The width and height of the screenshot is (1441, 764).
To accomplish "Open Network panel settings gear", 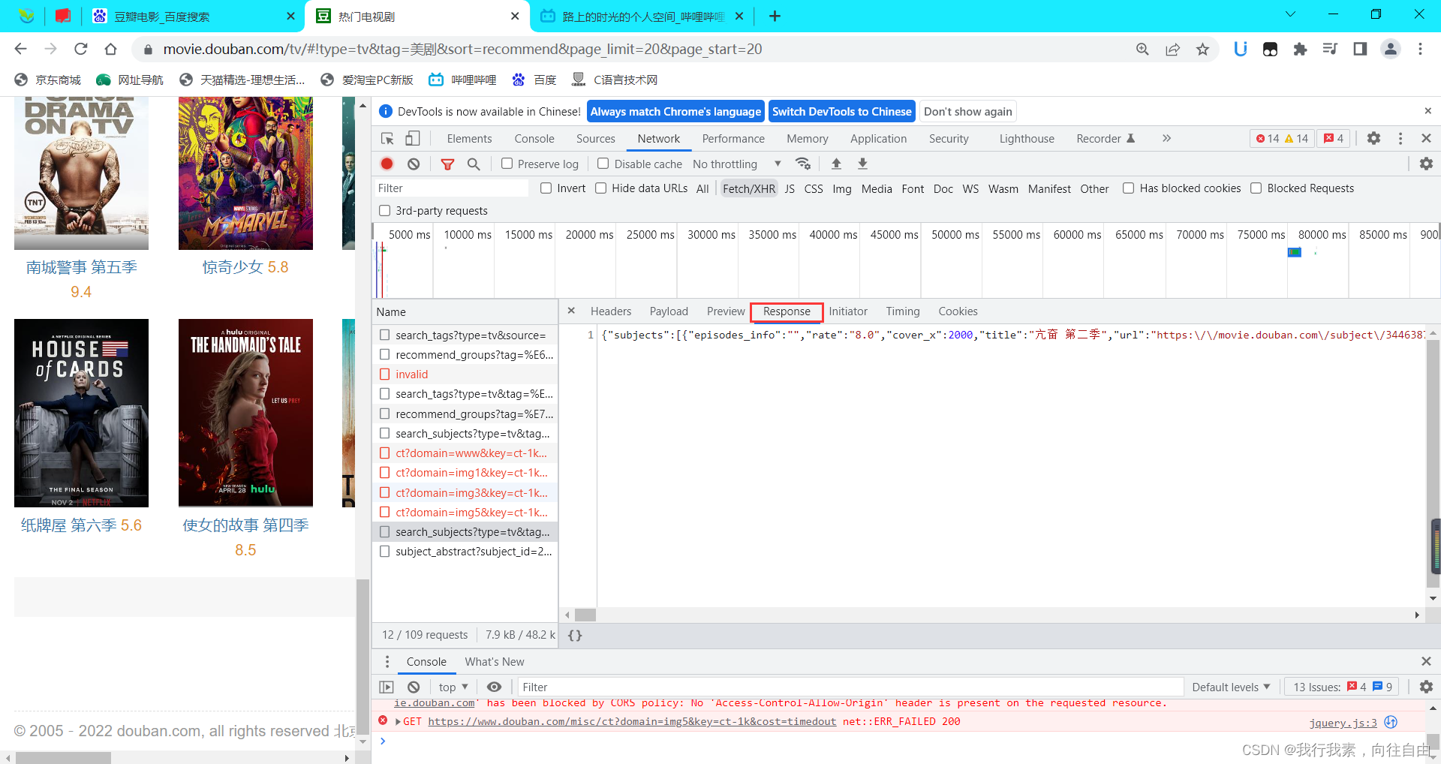I will 1426,164.
